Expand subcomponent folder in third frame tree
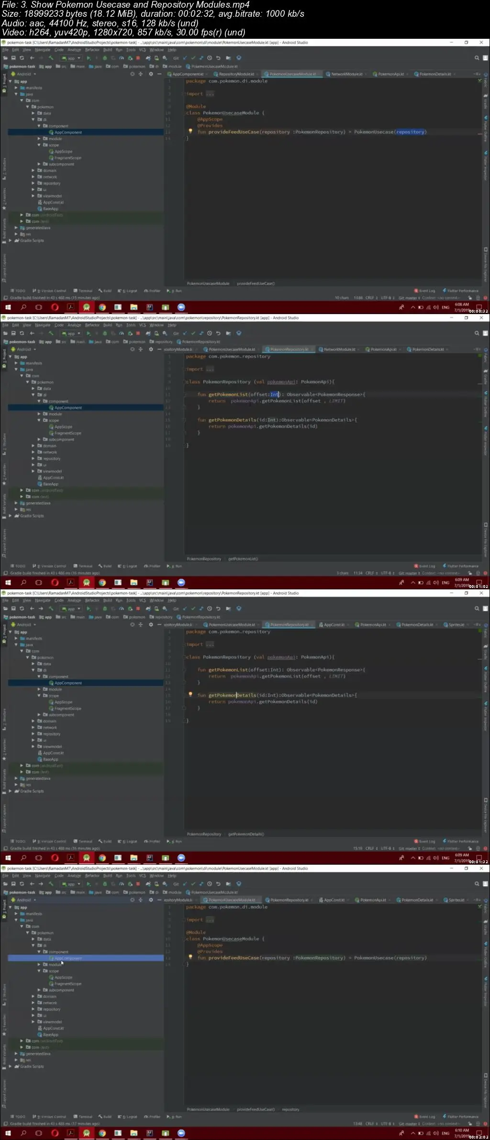 pyautogui.click(x=39, y=715)
